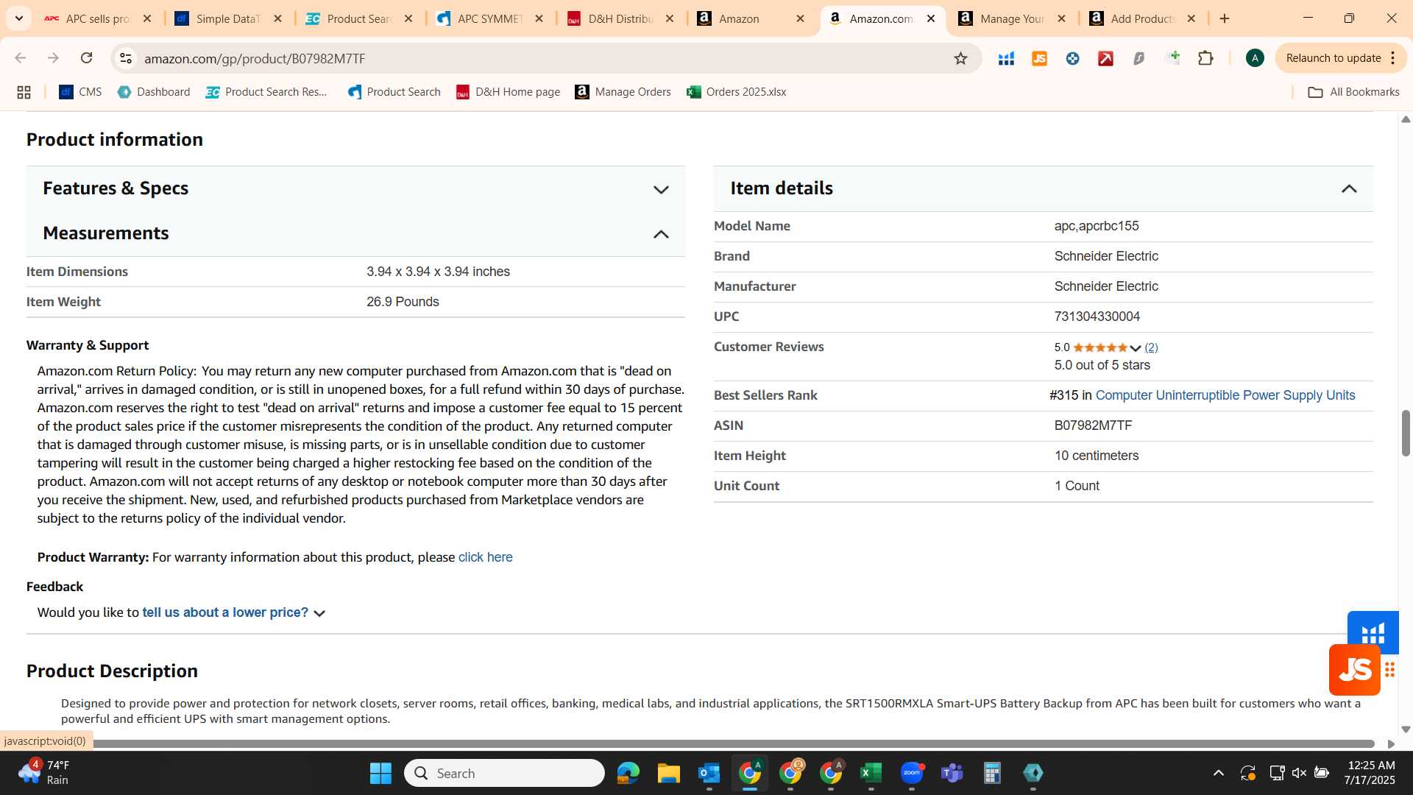The width and height of the screenshot is (1413, 795).
Task: Select the ASIN value B07982M7TF
Action: click(x=1093, y=425)
